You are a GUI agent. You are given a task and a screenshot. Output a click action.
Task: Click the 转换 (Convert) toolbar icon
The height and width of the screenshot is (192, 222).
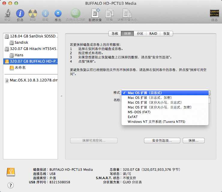pyautogui.click(x=109, y=13)
